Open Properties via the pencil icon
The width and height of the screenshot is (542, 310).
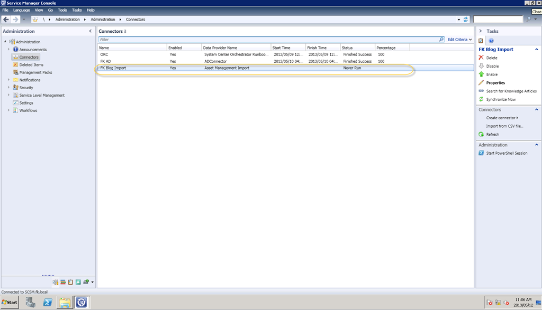(x=481, y=83)
